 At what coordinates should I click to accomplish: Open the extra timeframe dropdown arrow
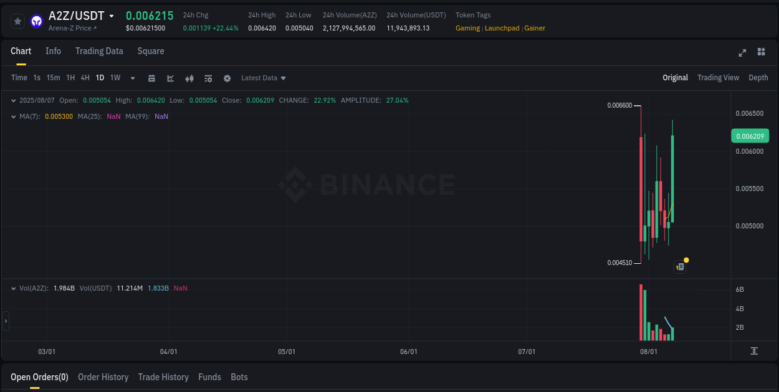coord(132,78)
